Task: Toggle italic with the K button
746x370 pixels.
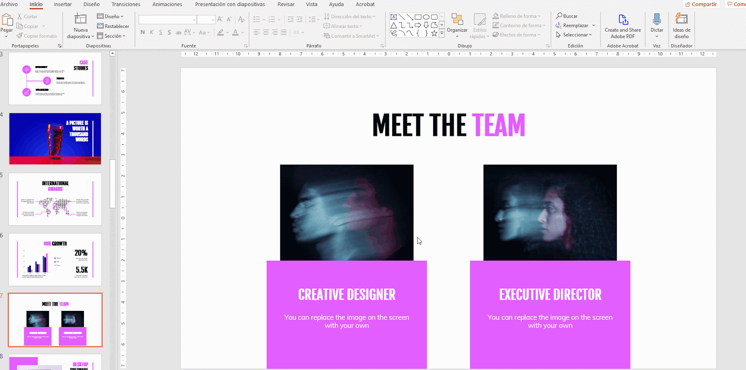Action: point(152,32)
